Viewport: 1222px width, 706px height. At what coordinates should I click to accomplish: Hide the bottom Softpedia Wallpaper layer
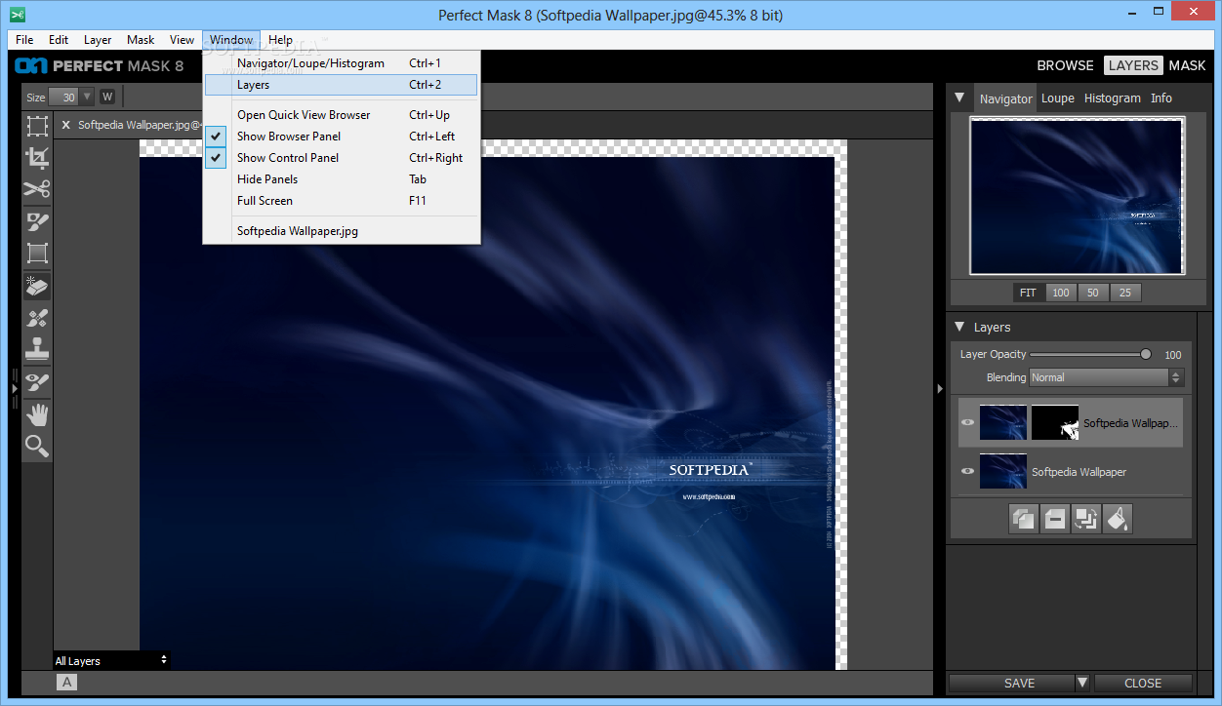[x=967, y=471]
